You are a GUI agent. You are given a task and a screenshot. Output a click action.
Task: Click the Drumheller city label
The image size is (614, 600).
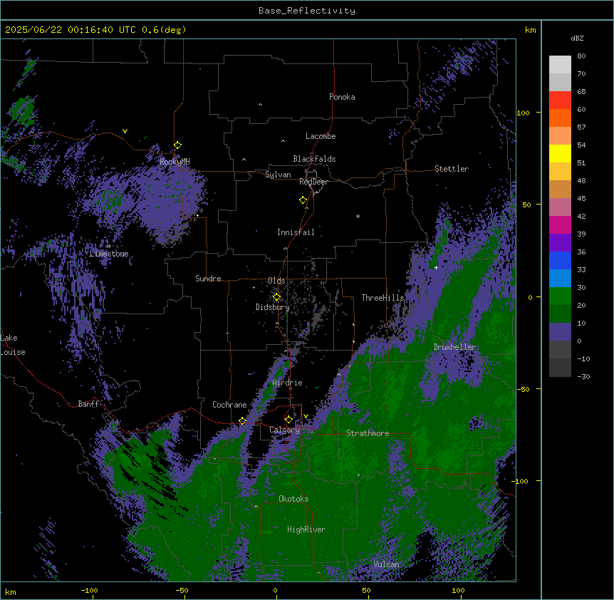point(454,347)
